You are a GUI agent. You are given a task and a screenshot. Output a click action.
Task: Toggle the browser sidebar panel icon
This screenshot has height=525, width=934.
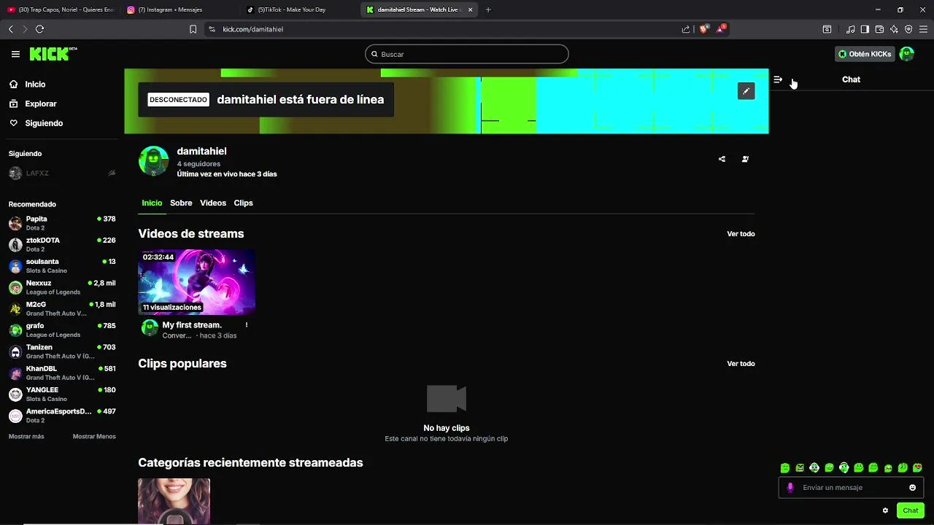tap(865, 29)
